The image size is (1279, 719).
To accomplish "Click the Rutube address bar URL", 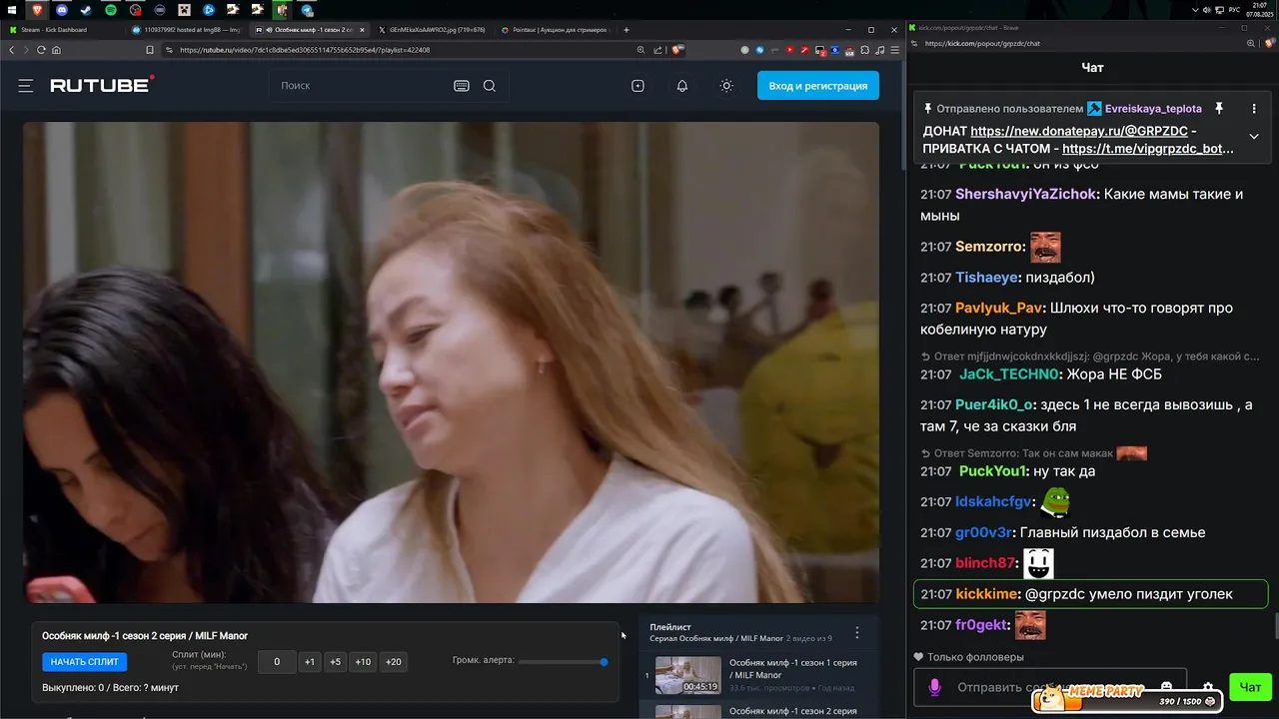I will click(305, 50).
